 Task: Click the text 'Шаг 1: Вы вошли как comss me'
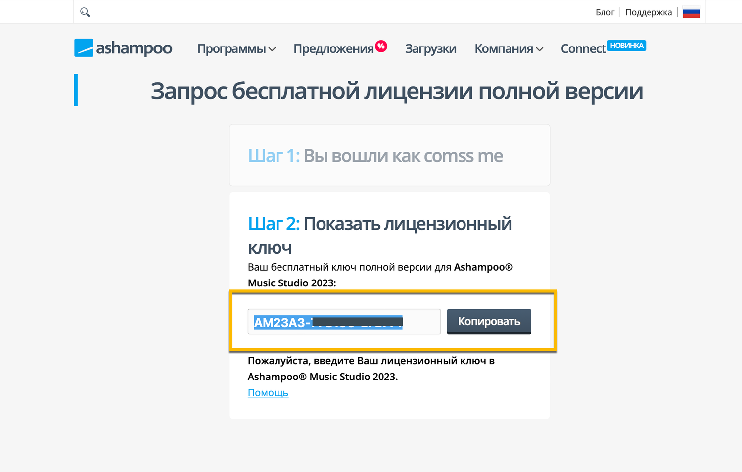375,156
